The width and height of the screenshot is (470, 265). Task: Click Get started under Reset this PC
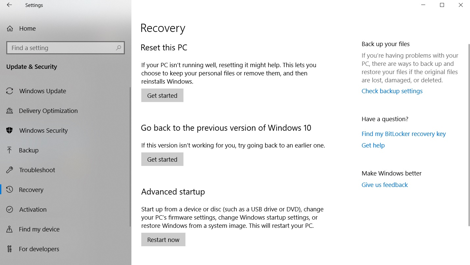tap(162, 95)
